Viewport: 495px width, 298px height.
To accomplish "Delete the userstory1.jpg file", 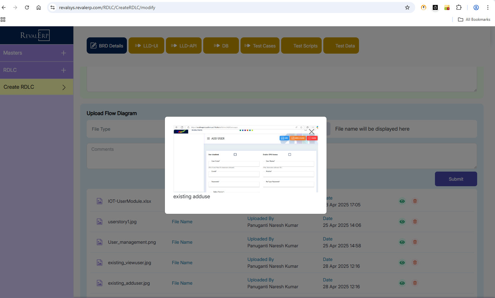I will (x=415, y=222).
